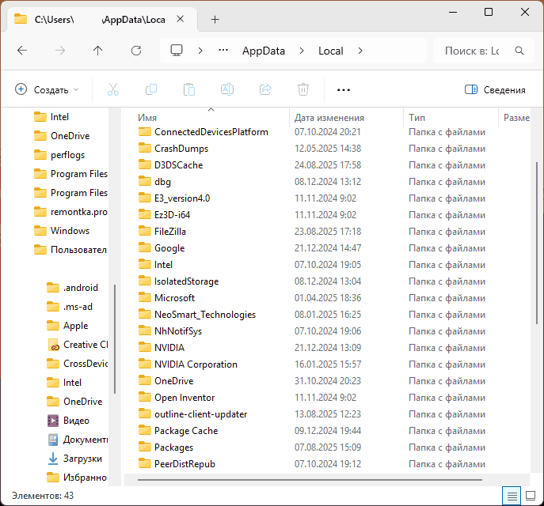Navigate up one folder level
The width and height of the screenshot is (544, 506).
click(98, 51)
